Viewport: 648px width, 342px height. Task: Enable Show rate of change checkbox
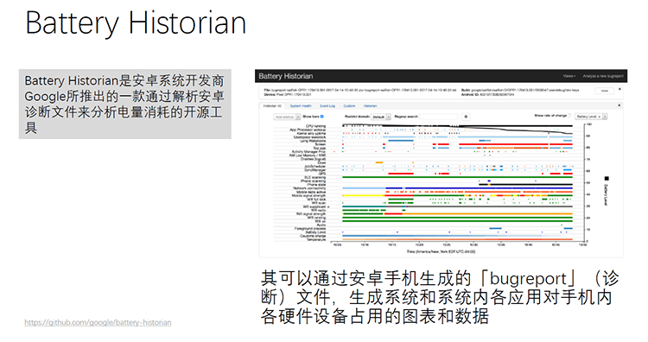tap(569, 116)
